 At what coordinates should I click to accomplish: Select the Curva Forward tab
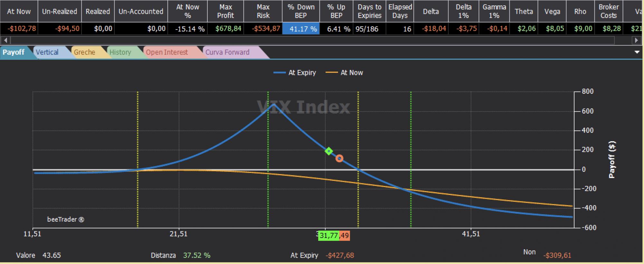tap(227, 52)
